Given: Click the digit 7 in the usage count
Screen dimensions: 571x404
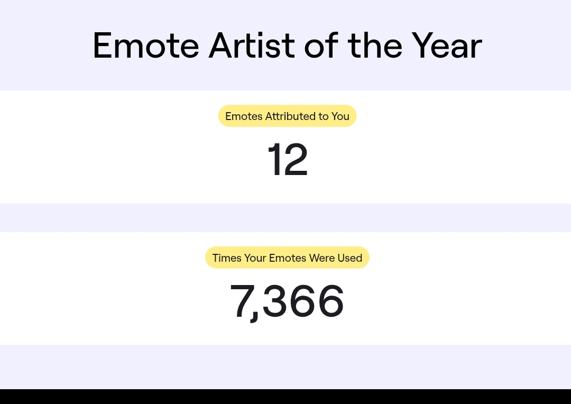Looking at the screenshot, I should [241, 302].
